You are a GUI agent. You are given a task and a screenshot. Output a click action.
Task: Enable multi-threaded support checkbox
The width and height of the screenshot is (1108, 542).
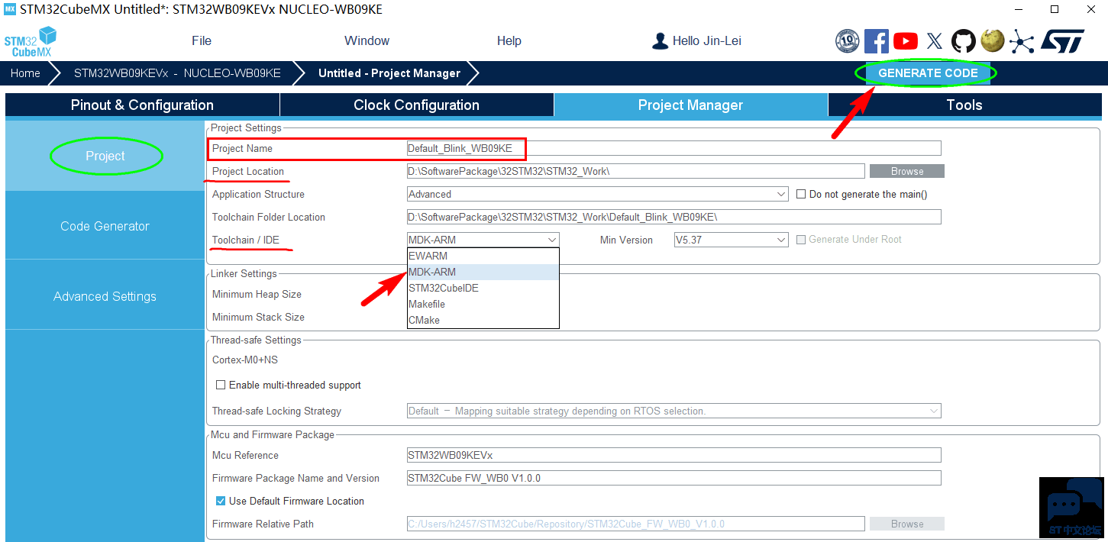click(221, 385)
